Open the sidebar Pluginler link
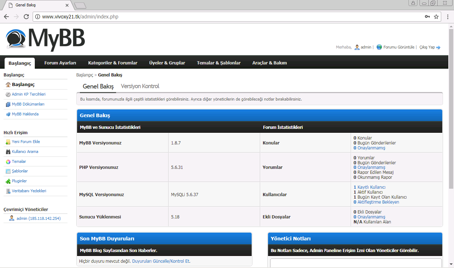The height and width of the screenshot is (268, 454). click(x=20, y=181)
